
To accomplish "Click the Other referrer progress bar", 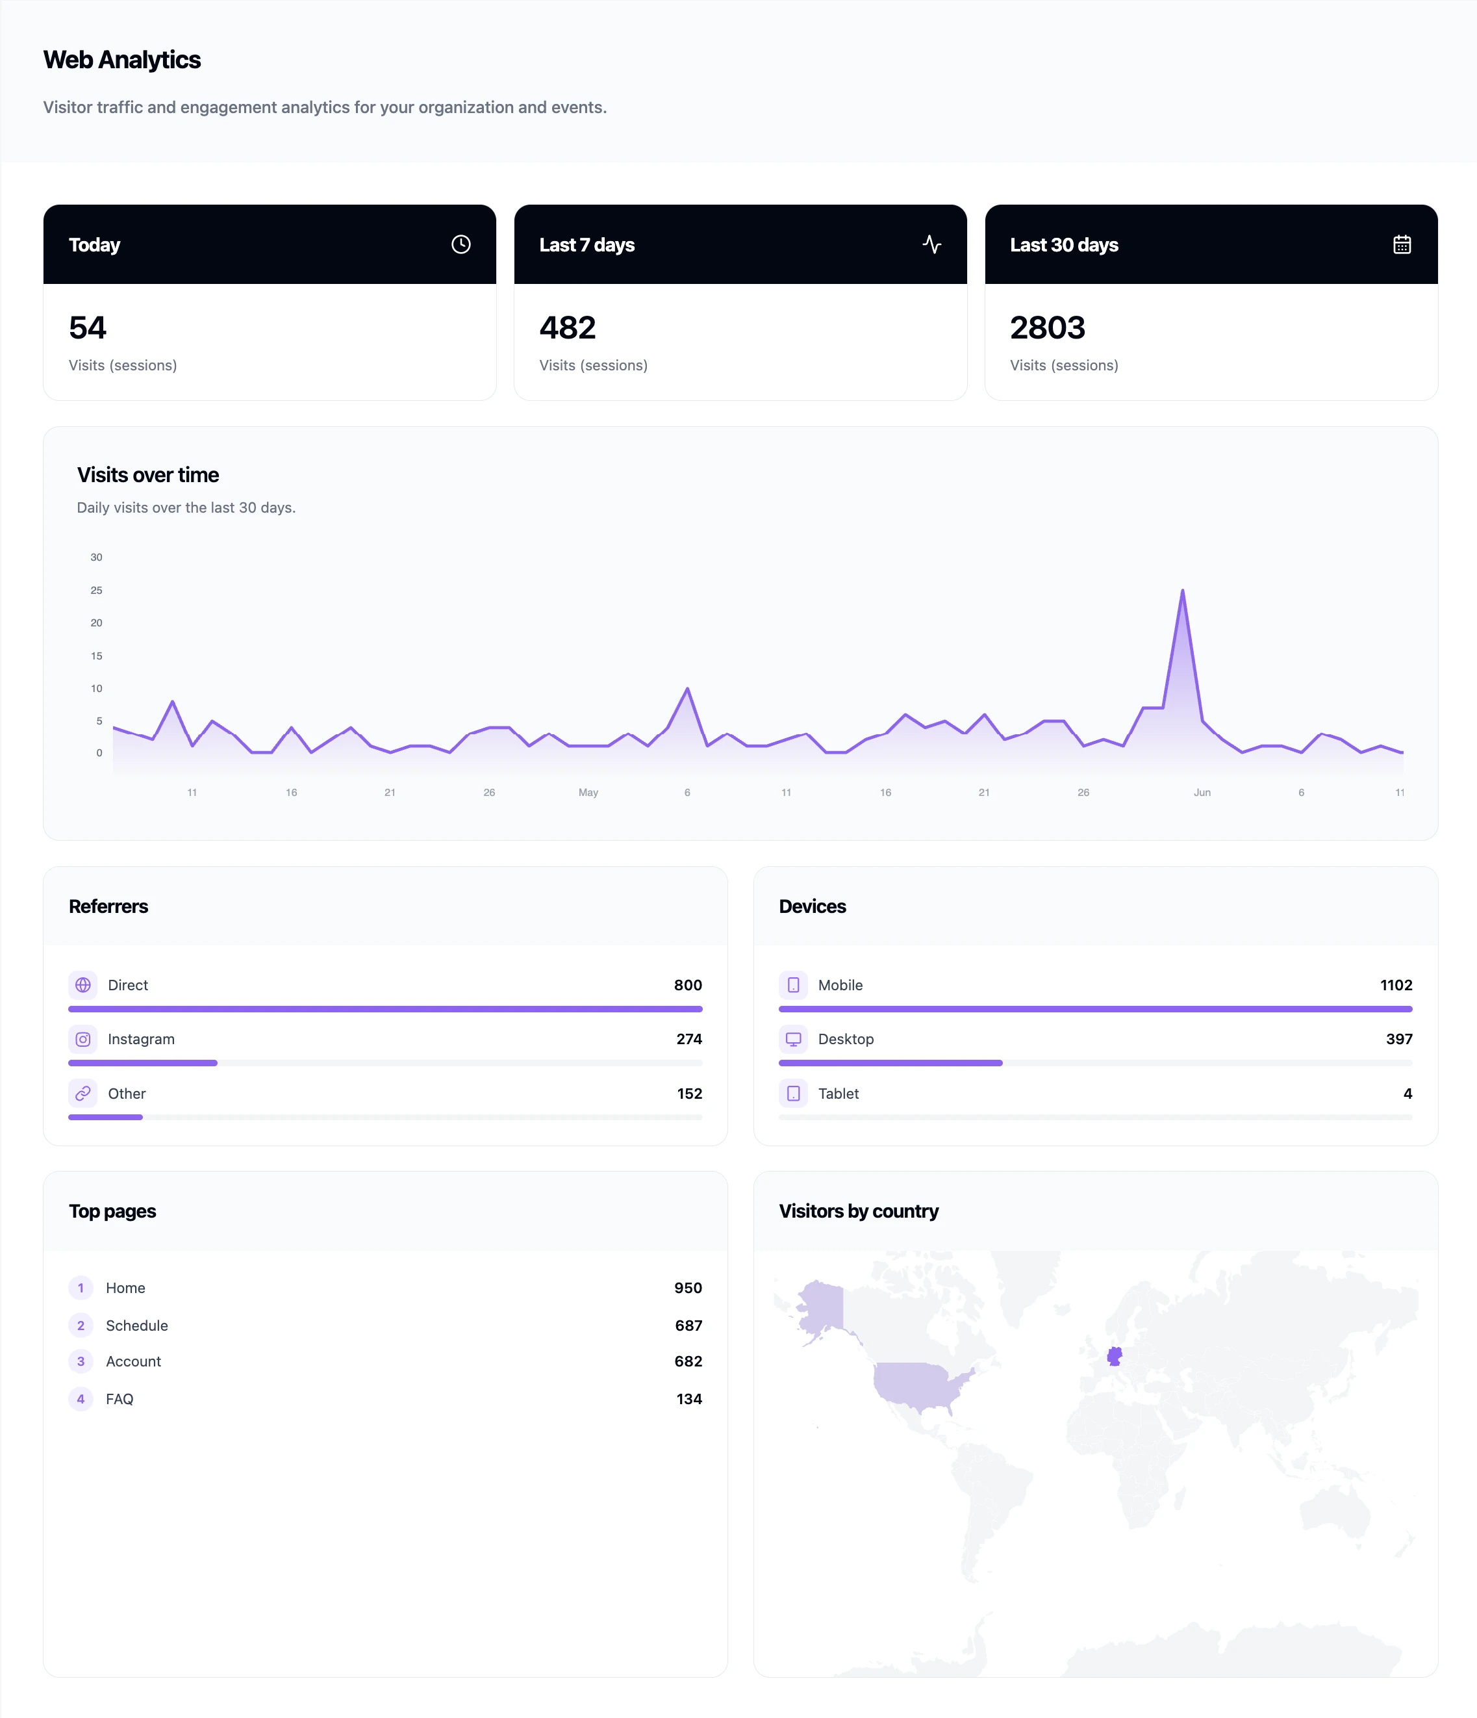I will click(385, 1118).
